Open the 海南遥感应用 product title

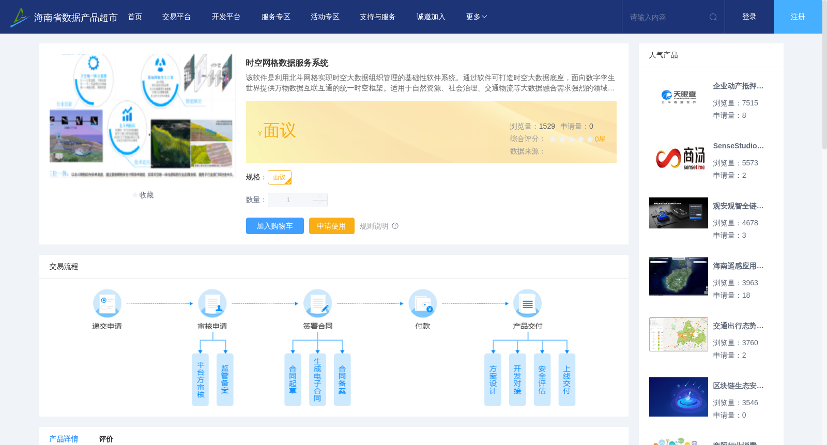point(738,266)
